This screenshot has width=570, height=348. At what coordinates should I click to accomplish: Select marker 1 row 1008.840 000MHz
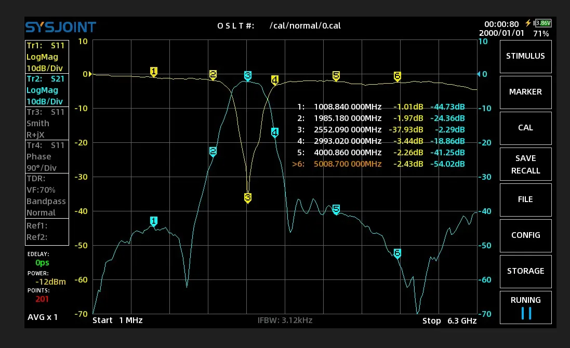click(380, 107)
